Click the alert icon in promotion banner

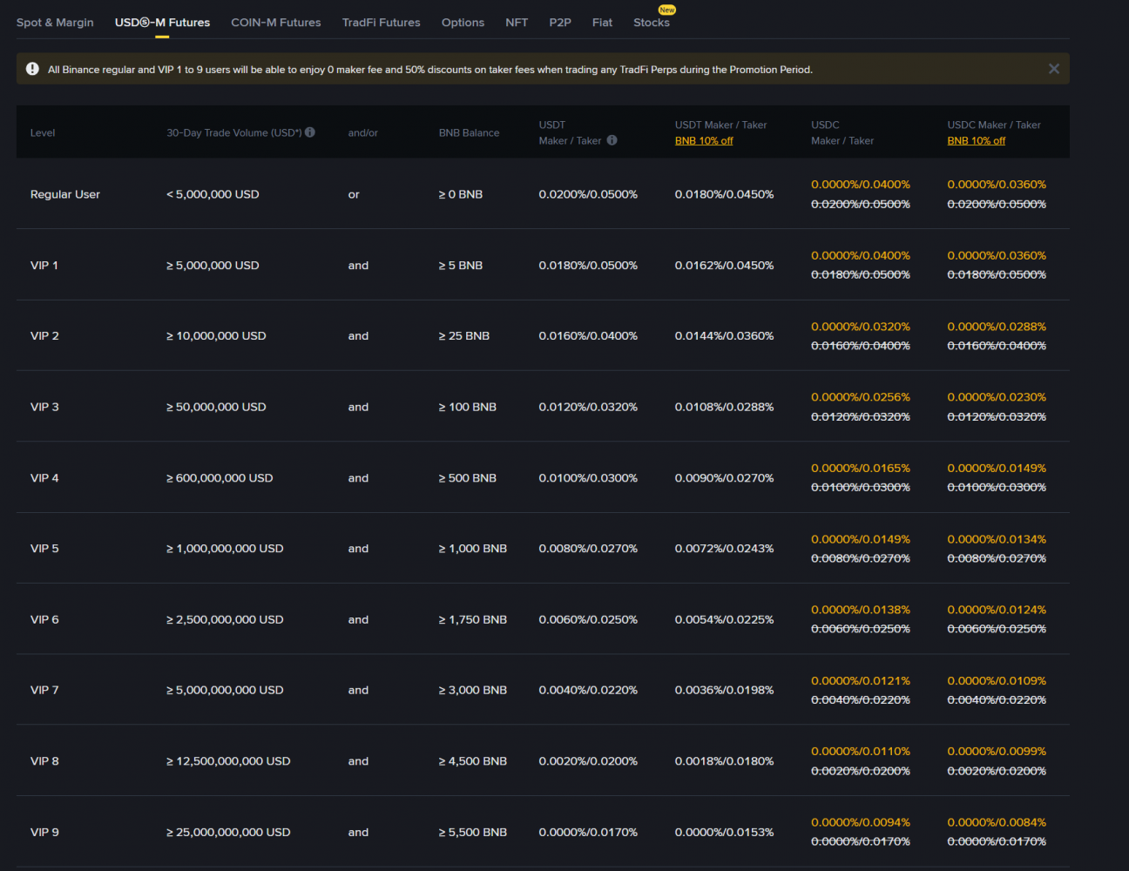(32, 69)
